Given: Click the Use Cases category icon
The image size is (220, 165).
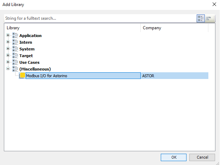Looking at the screenshot, I should [15, 62].
